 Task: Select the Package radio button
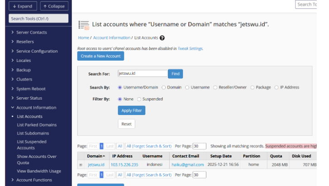pos(252,87)
